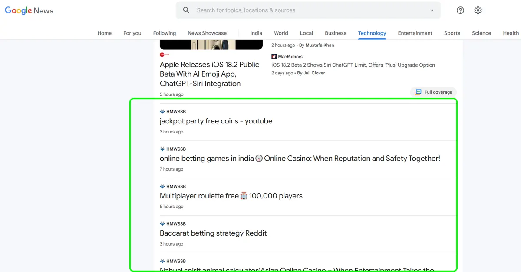Open the Health tab
521x272 pixels.
click(x=511, y=33)
